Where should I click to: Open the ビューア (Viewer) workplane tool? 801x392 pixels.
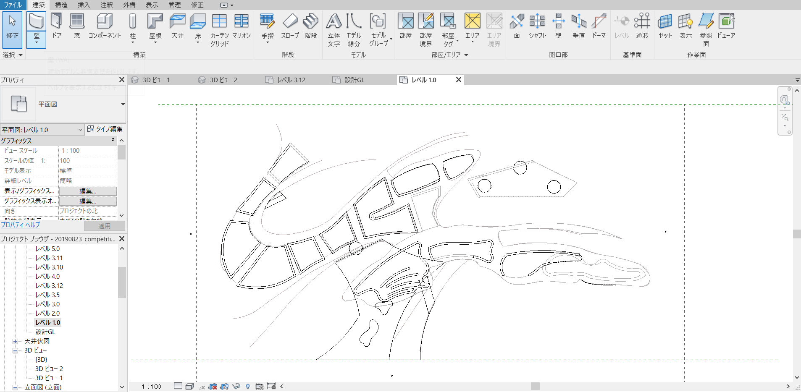[726, 26]
